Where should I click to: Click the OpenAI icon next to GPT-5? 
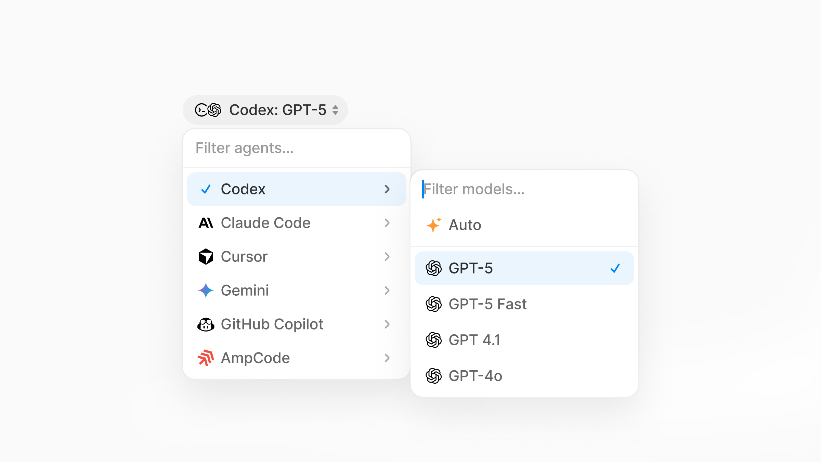(x=434, y=268)
